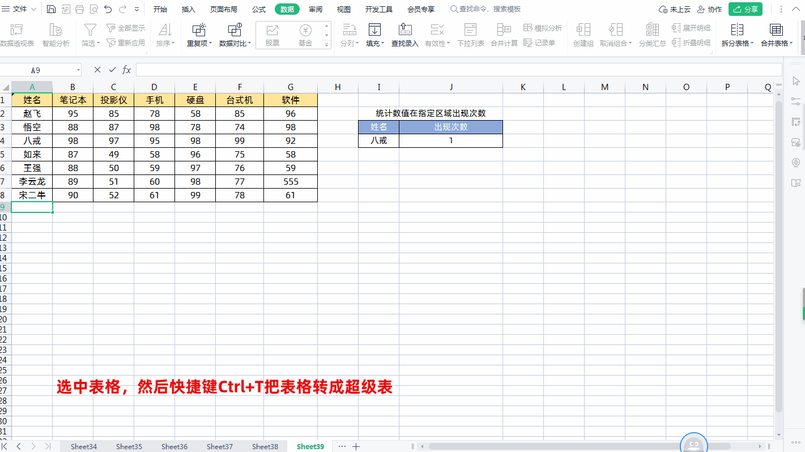Go to previous sheet with the left arrow
The height and width of the screenshot is (452, 805).
(x=19, y=446)
